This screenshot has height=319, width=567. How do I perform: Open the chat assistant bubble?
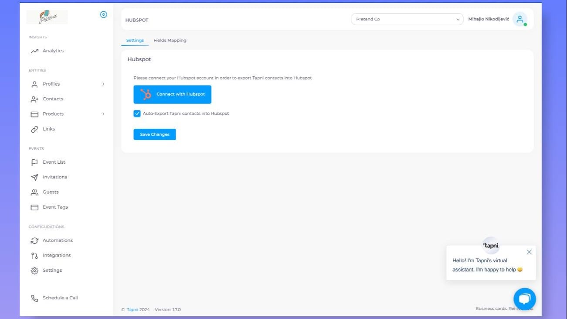pos(524,299)
